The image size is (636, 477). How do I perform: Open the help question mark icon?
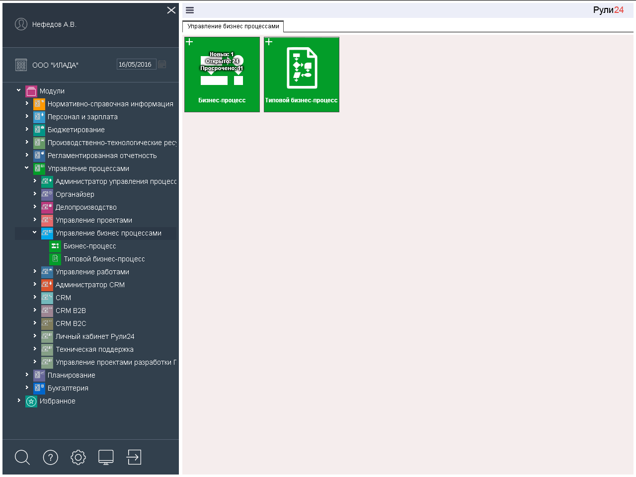tap(51, 457)
